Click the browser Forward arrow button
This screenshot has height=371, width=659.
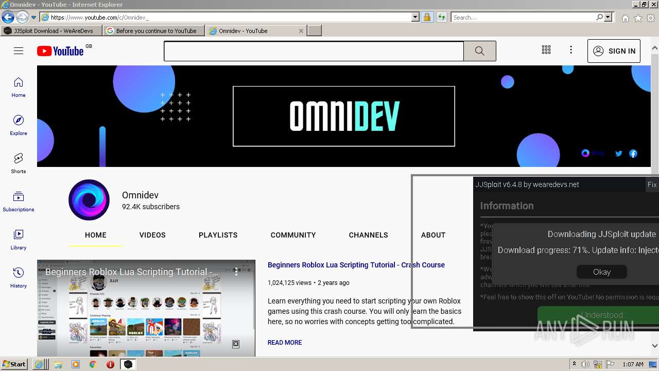click(x=22, y=17)
